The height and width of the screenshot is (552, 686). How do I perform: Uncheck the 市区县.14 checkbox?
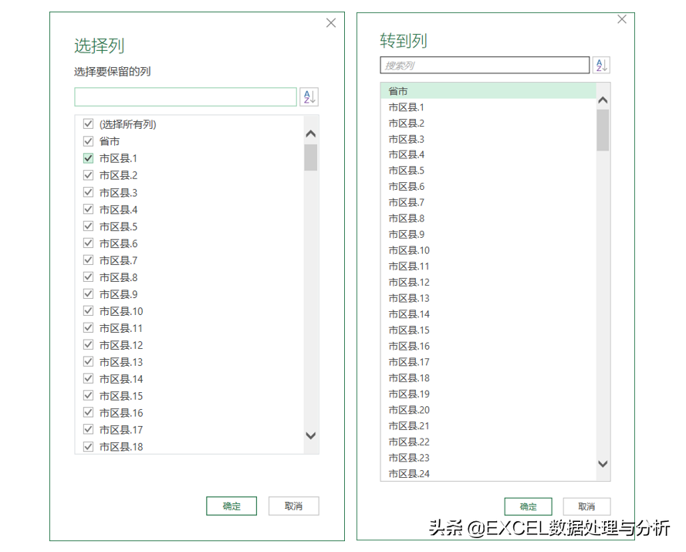(x=89, y=378)
